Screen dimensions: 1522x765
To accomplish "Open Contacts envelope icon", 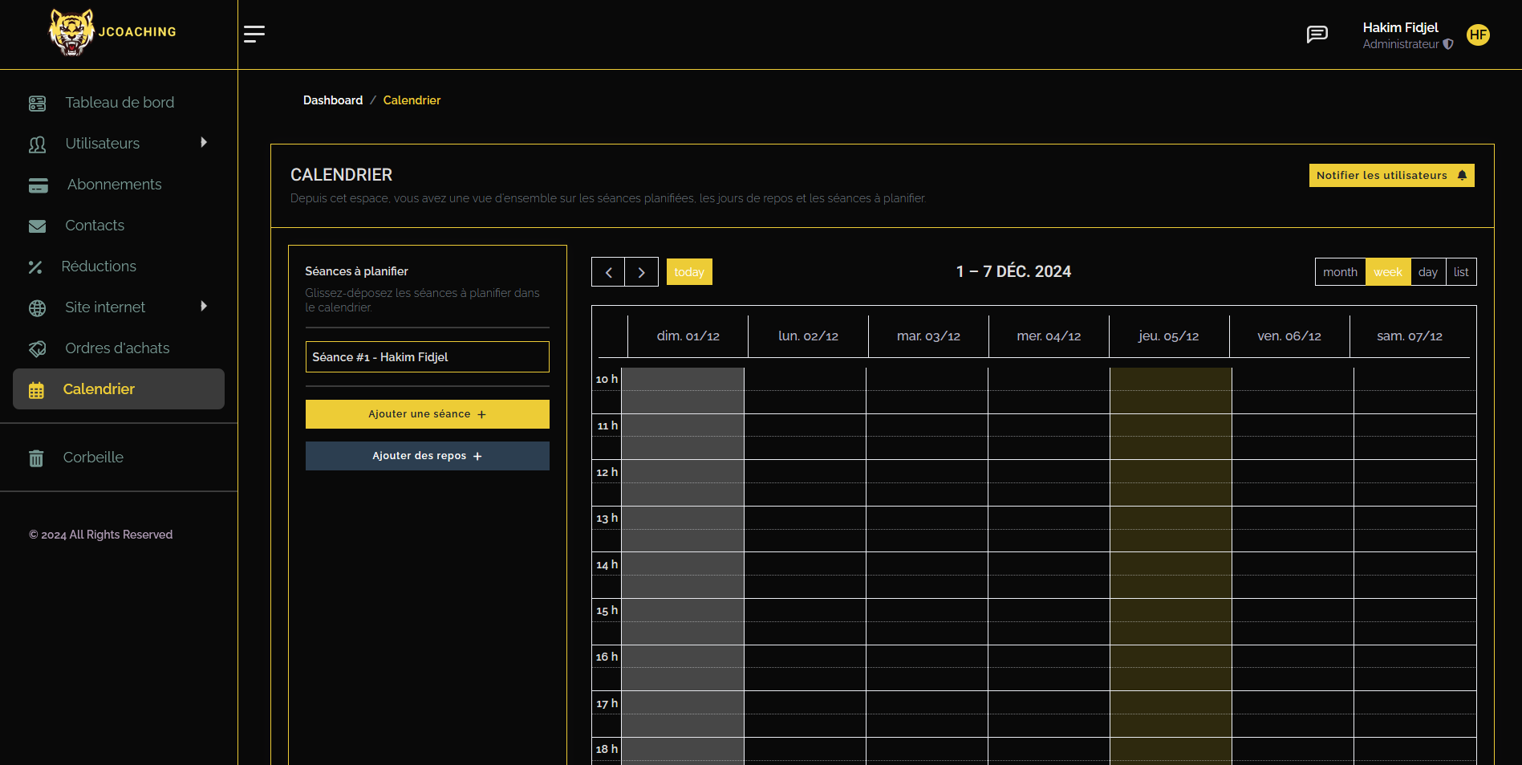I will click(x=38, y=226).
